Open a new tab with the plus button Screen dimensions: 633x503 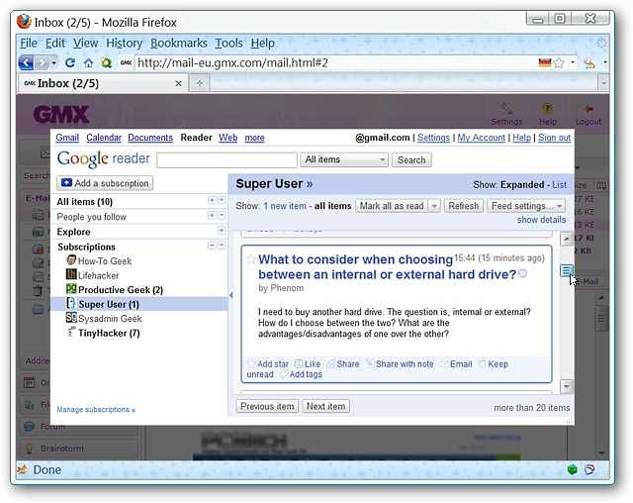click(x=200, y=83)
